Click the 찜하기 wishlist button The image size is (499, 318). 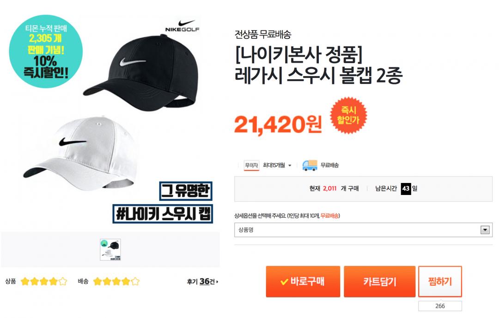click(x=440, y=282)
